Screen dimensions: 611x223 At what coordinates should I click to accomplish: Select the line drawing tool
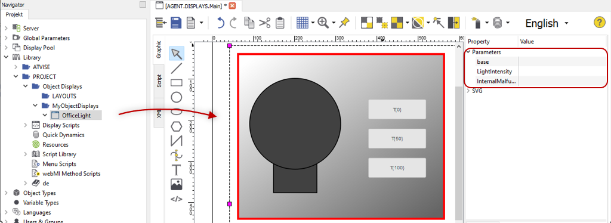177,69
